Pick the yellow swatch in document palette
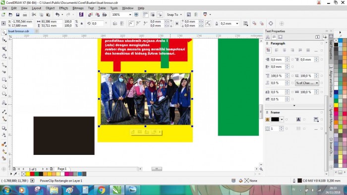This screenshot has width=347, height=195. (x=28, y=174)
